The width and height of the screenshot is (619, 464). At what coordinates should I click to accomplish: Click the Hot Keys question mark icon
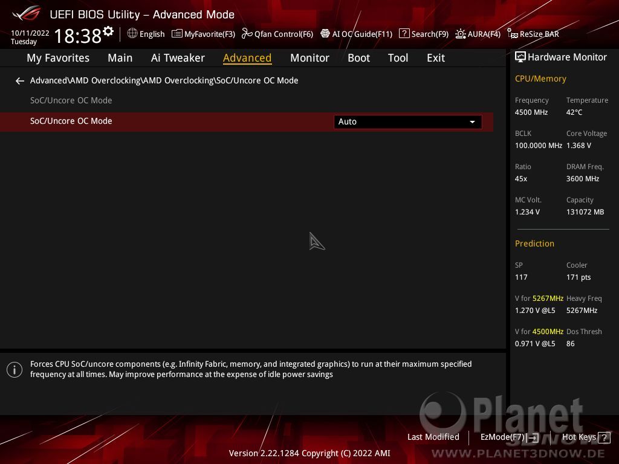point(604,437)
